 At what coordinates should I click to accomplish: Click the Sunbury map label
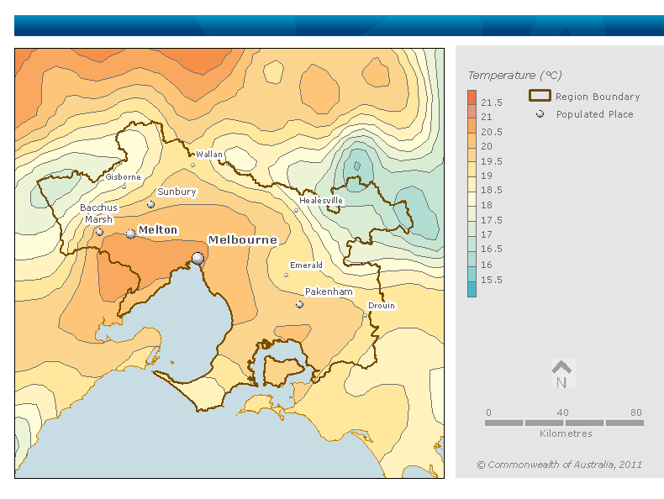[x=177, y=192]
